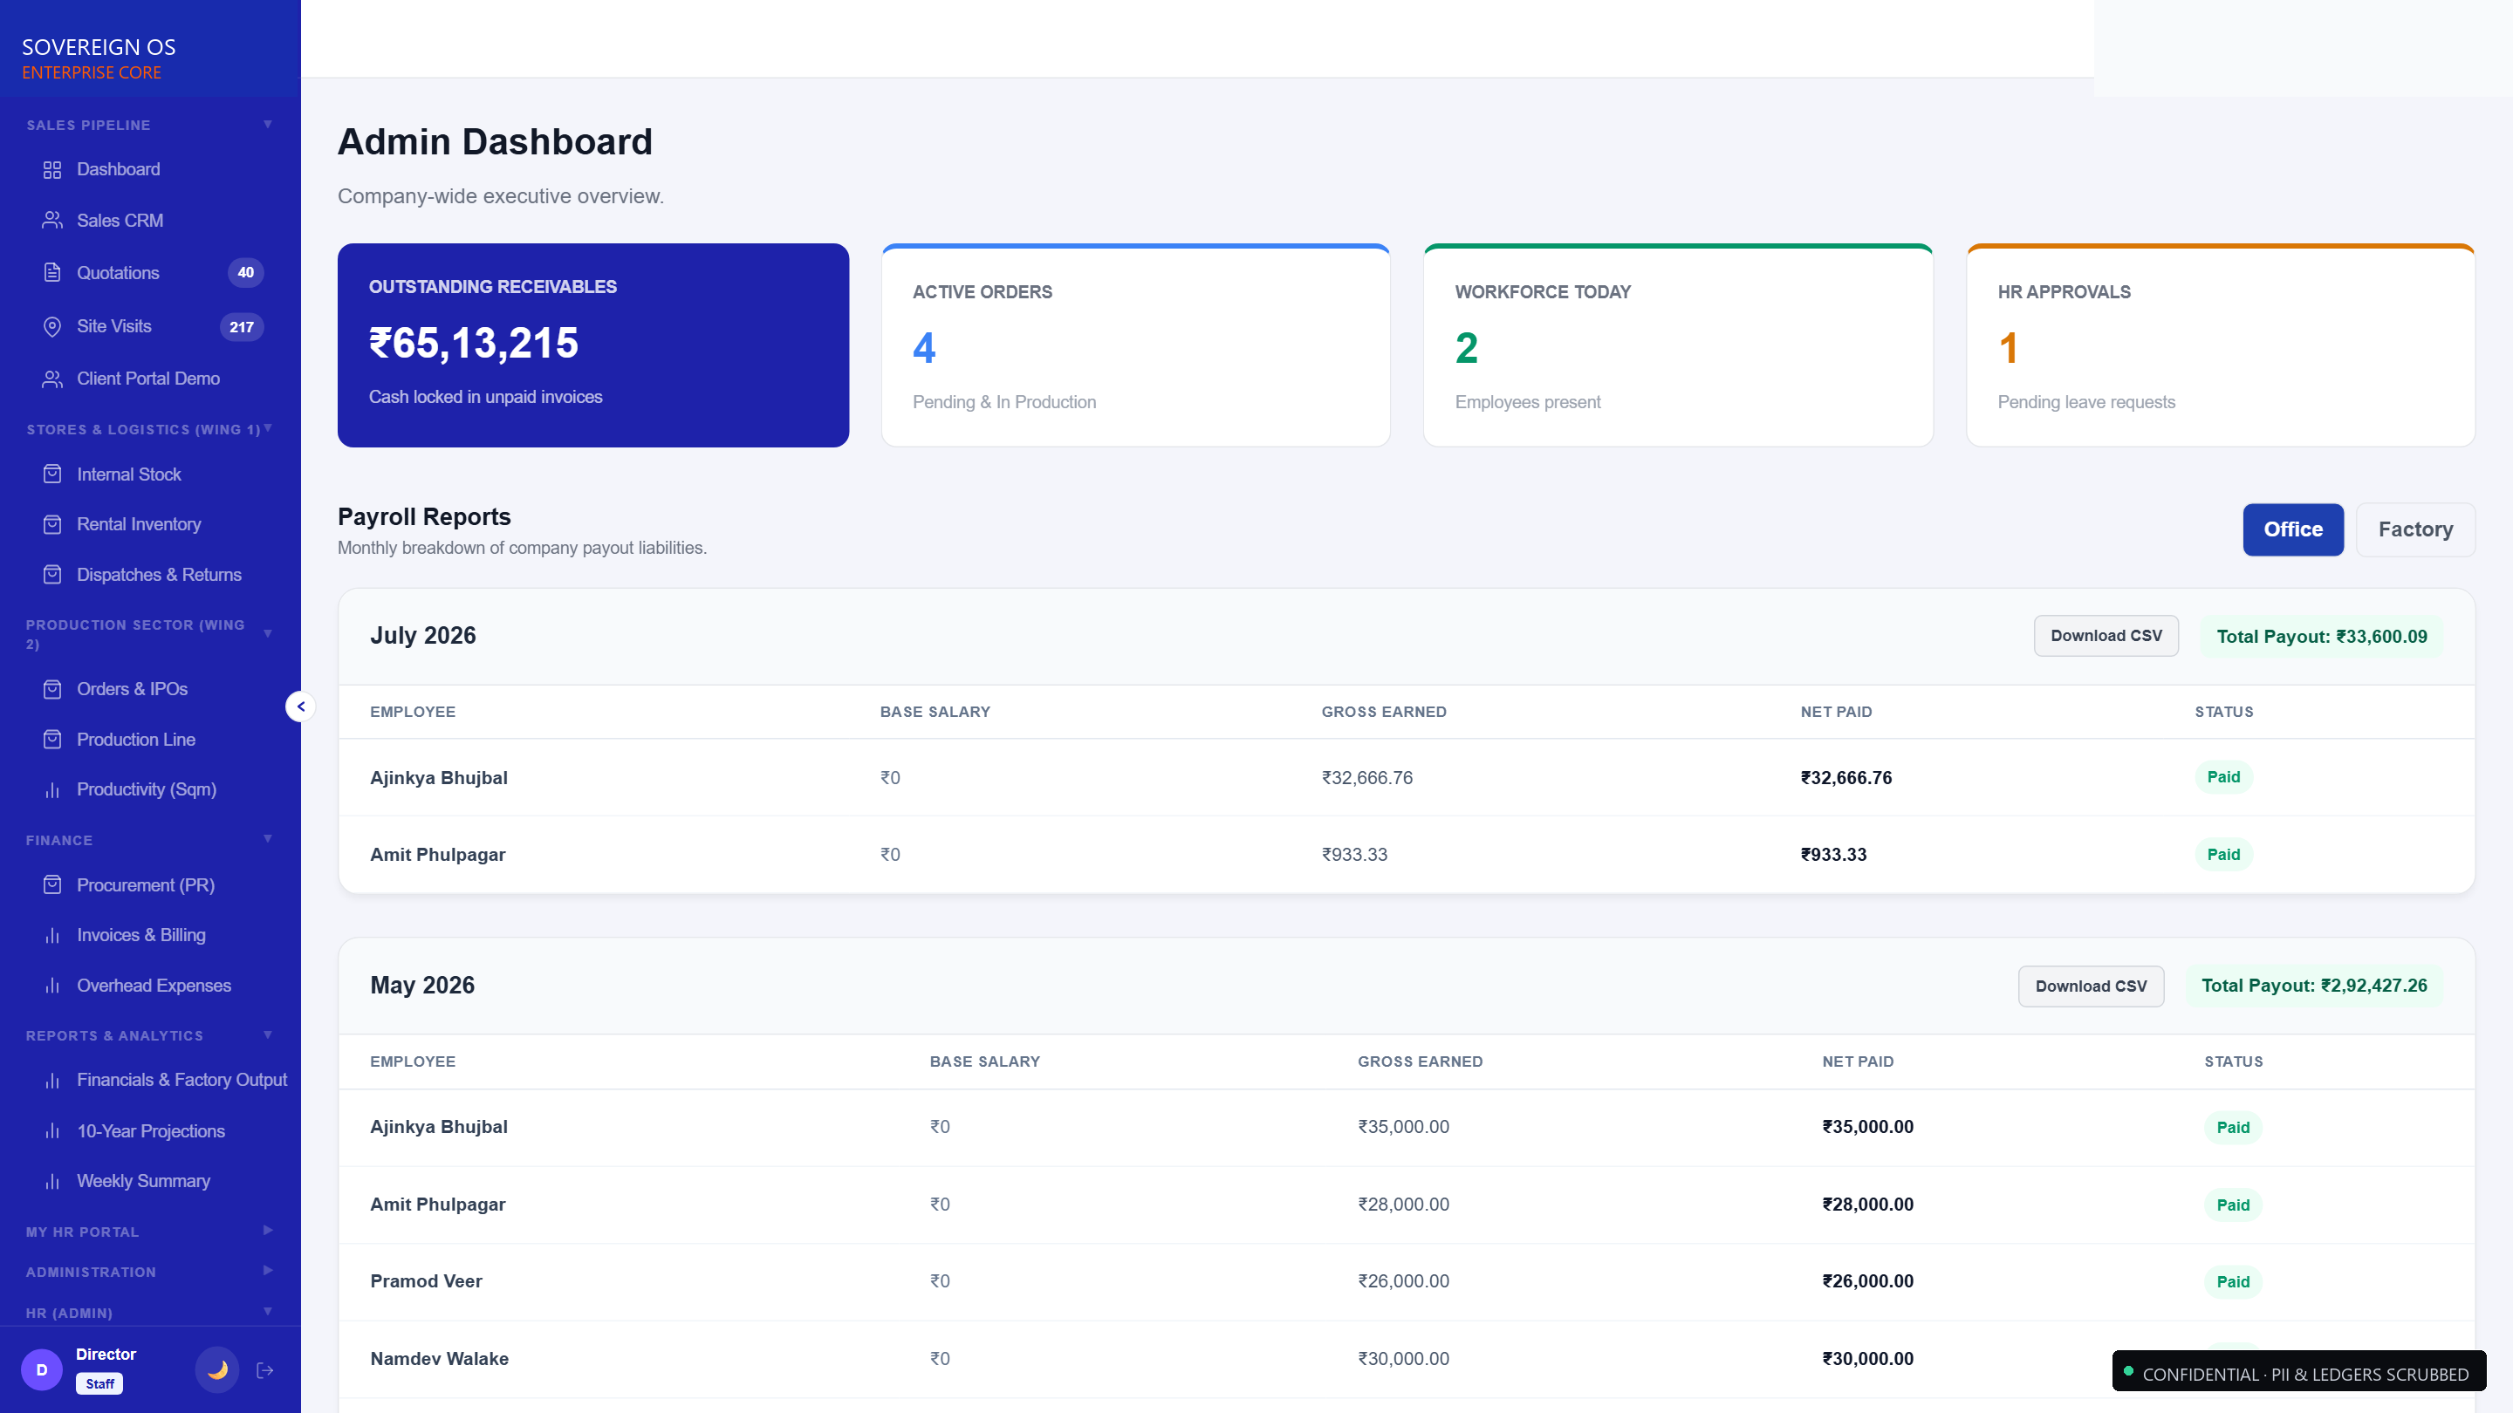Screen dimensions: 2513x1413
Task: Open the 10-Year Projections report
Action: pos(150,1131)
